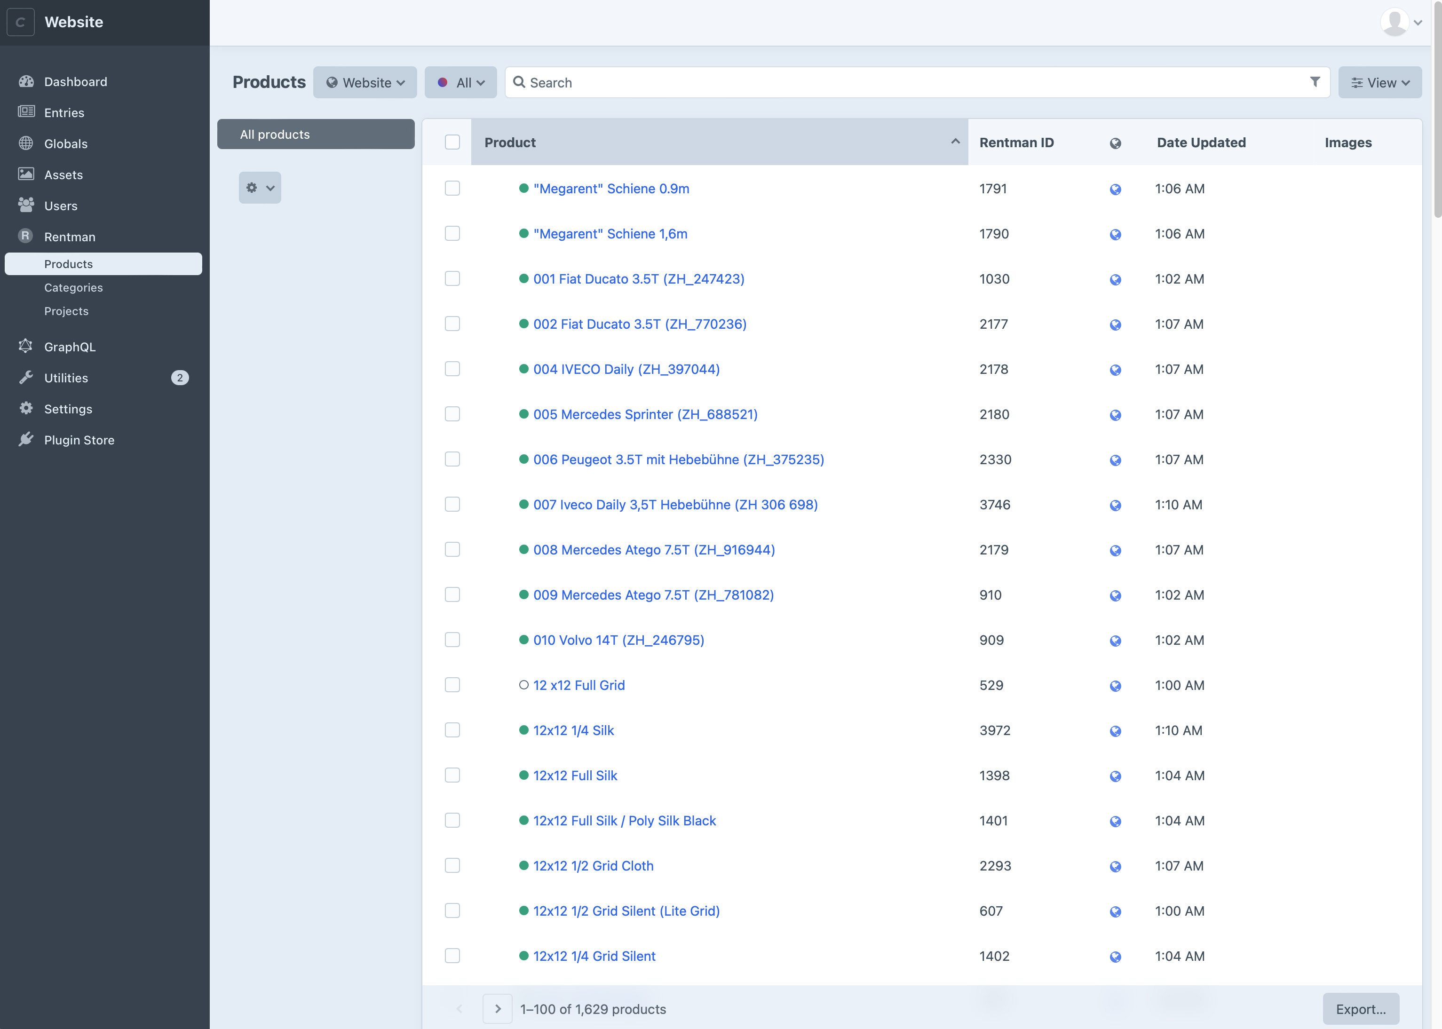Sort by Rentman ID column header
This screenshot has width=1442, height=1029.
pyautogui.click(x=1016, y=142)
